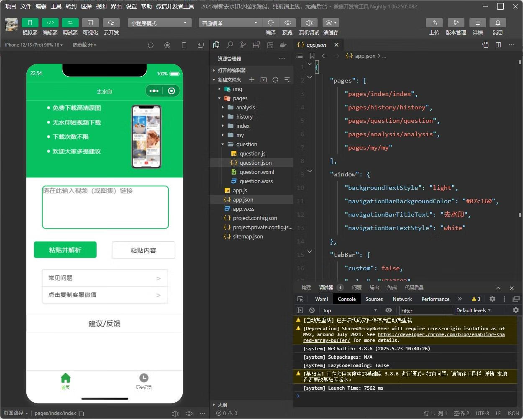Open 版本管理 version control icon
523x419 pixels.
tap(456, 23)
